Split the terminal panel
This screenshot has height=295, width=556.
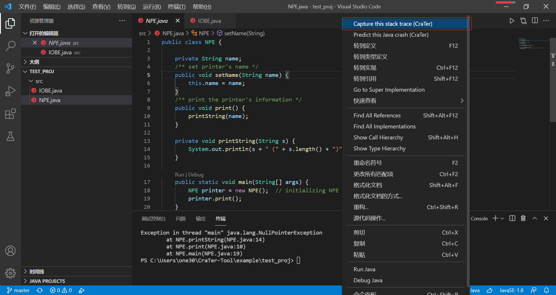click(512, 218)
